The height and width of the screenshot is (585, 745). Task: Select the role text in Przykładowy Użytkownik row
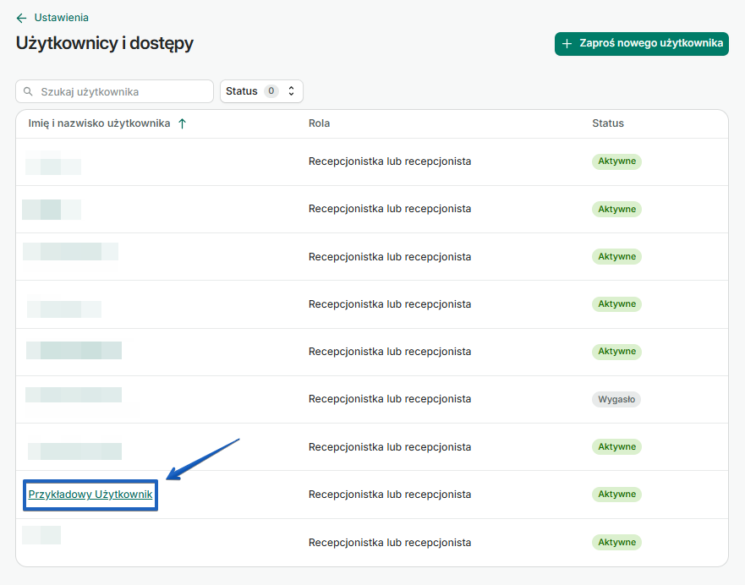point(389,495)
